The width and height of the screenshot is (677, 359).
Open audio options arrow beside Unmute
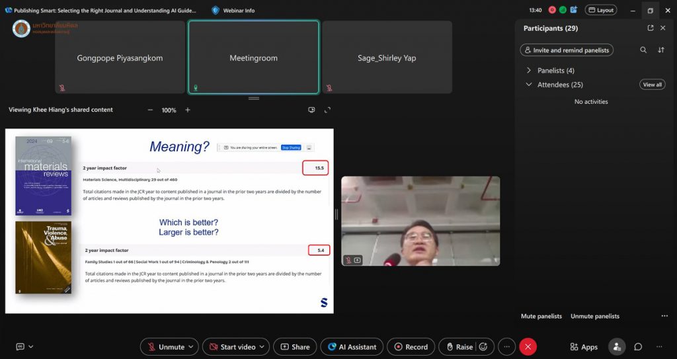point(192,346)
